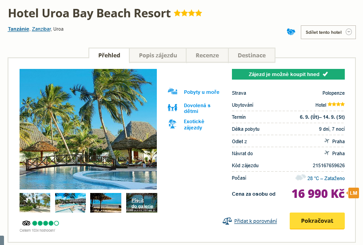Click the exotic palm tree icon

pos(172,124)
